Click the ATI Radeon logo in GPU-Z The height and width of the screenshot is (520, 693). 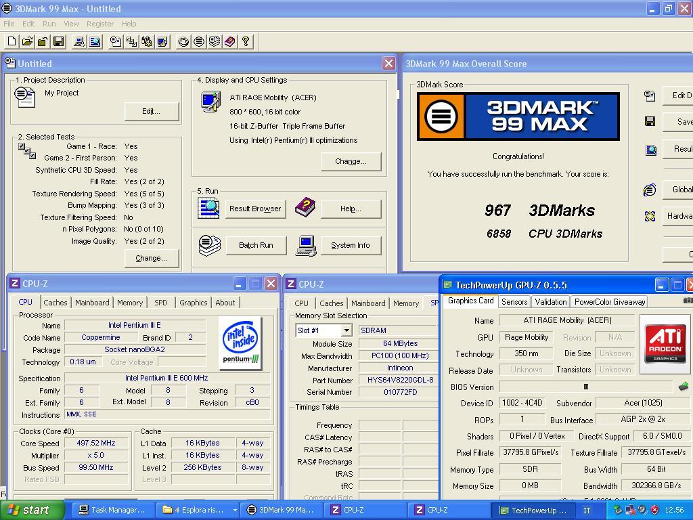(665, 344)
